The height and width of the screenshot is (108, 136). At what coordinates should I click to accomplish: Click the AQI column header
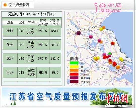click(x=22, y=23)
